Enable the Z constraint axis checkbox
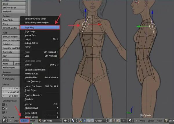 coord(3,112)
